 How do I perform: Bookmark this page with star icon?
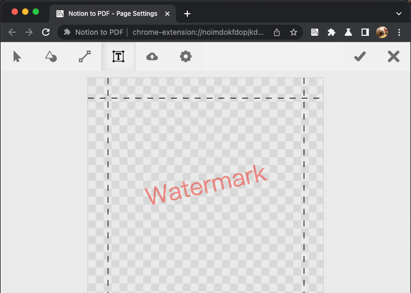[294, 32]
